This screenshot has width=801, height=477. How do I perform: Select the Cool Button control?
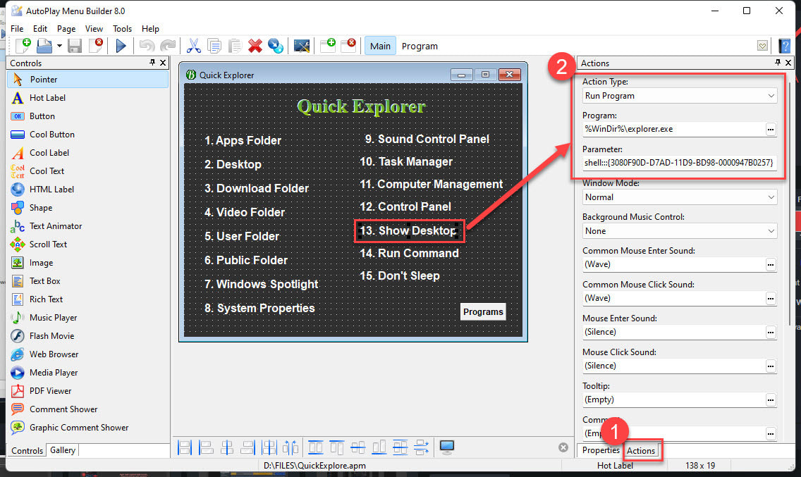click(x=88, y=135)
